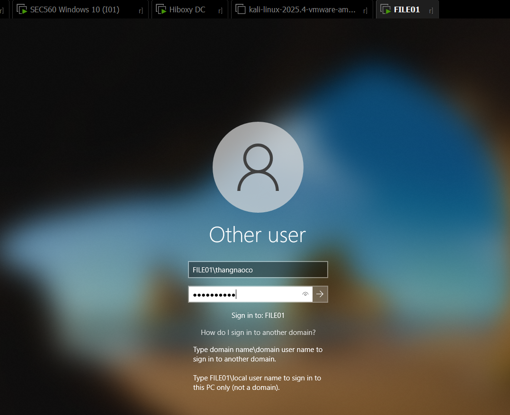
Task: Click the running VM icon on Hiboxy DC tab
Action: tap(161, 9)
